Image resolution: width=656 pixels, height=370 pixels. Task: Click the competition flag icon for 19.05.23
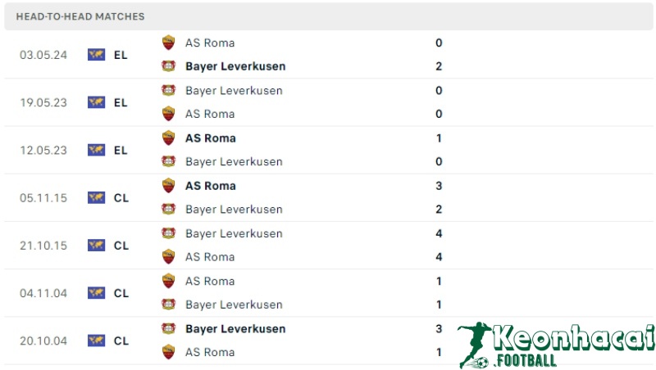click(97, 102)
